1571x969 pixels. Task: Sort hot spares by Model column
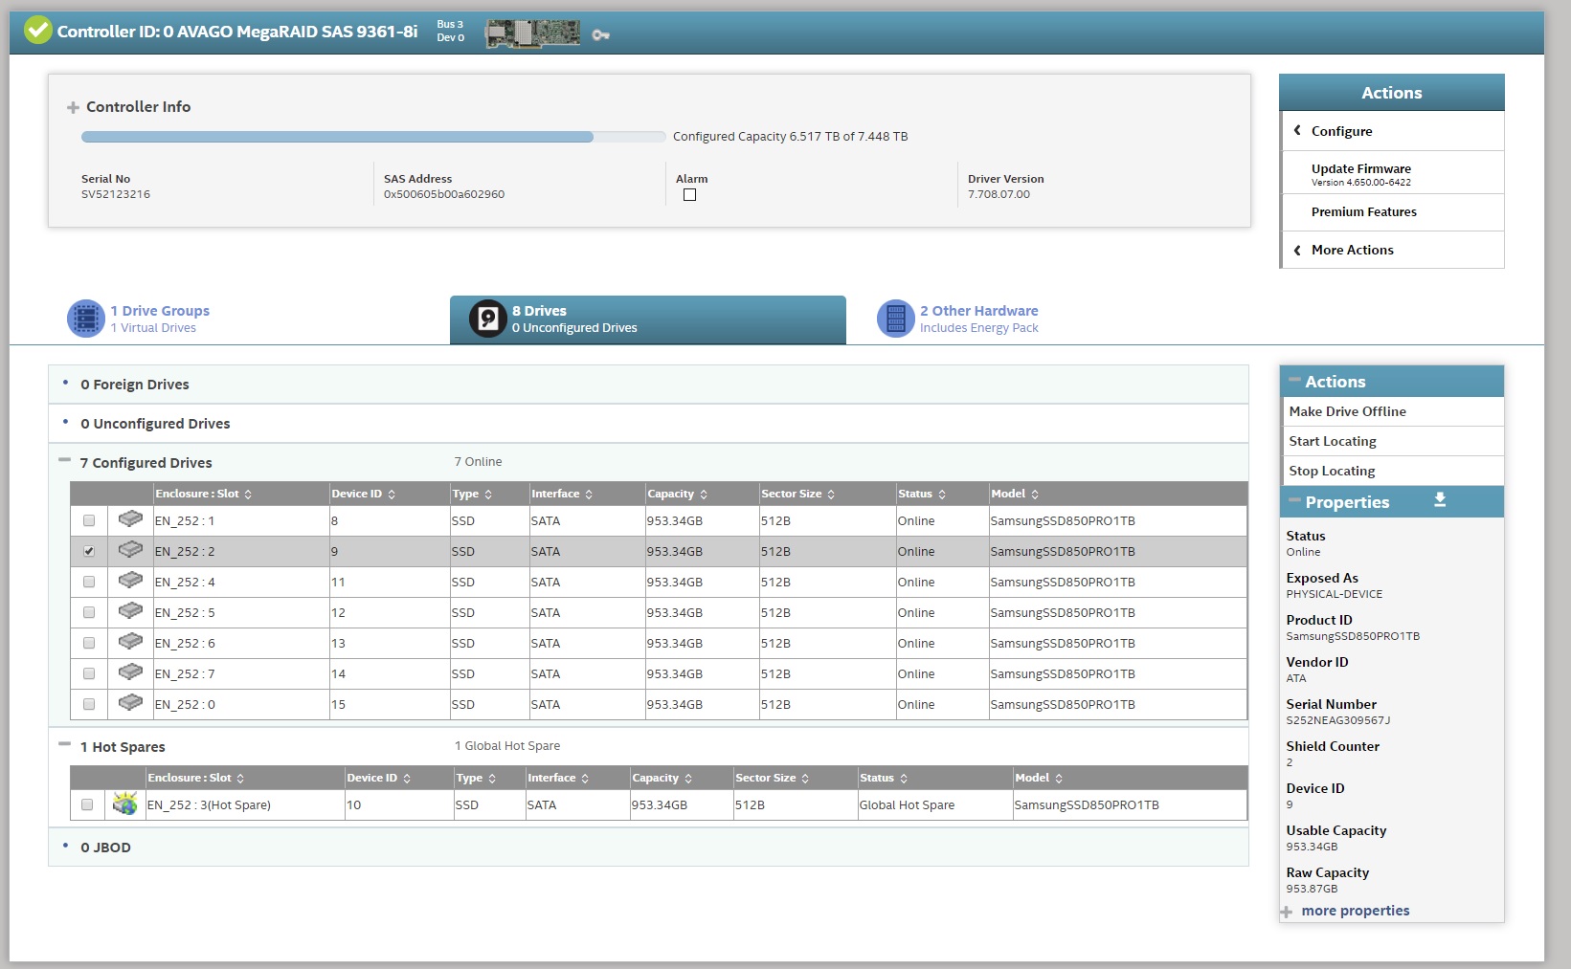pos(1059,779)
